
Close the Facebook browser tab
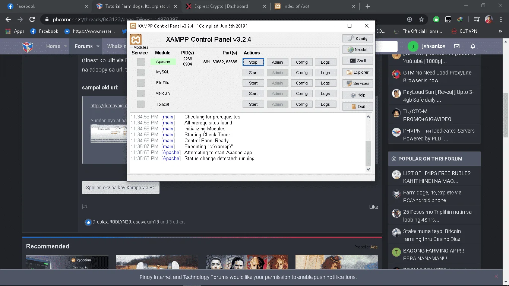[x=86, y=6]
